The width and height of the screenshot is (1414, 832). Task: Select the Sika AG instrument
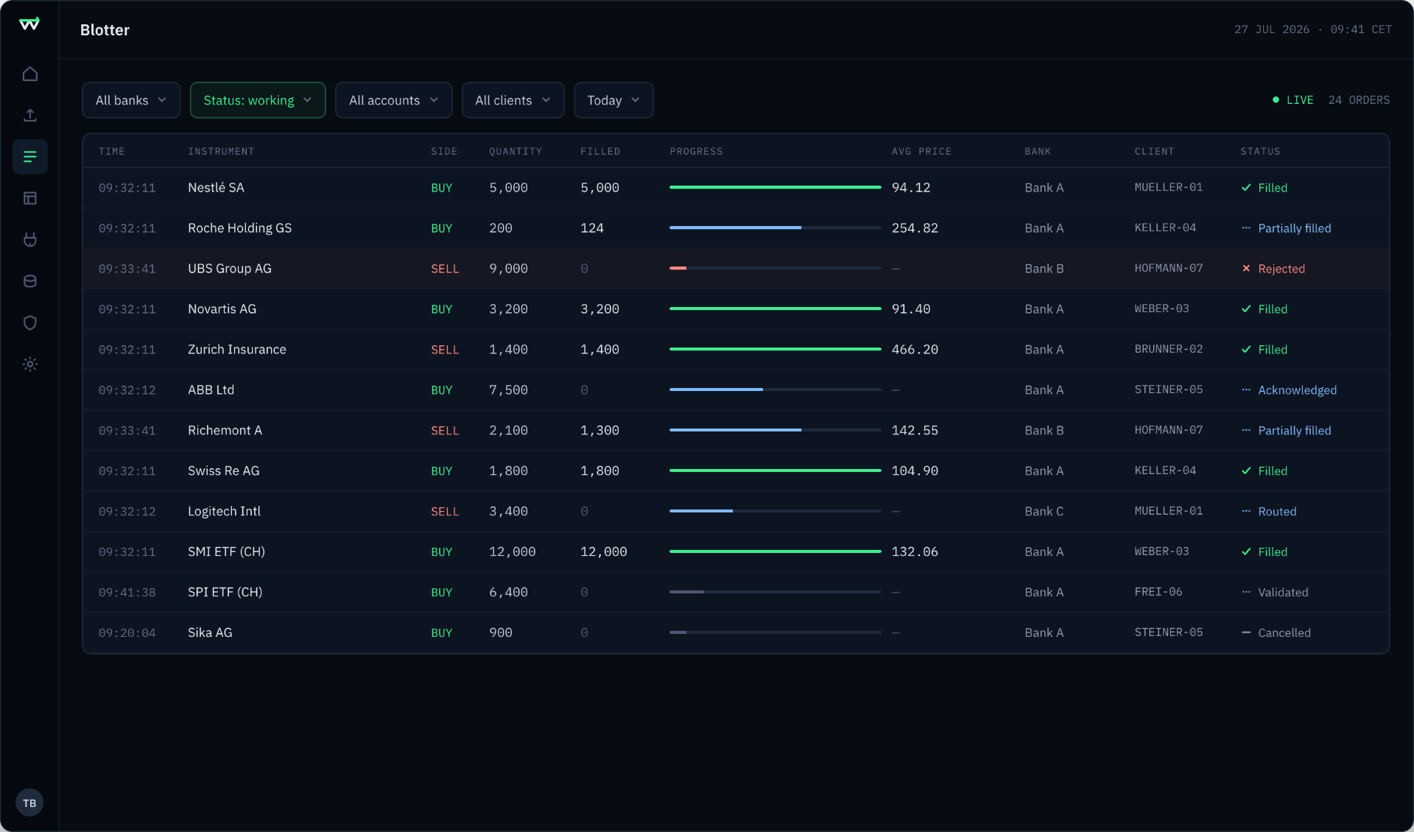click(x=210, y=632)
